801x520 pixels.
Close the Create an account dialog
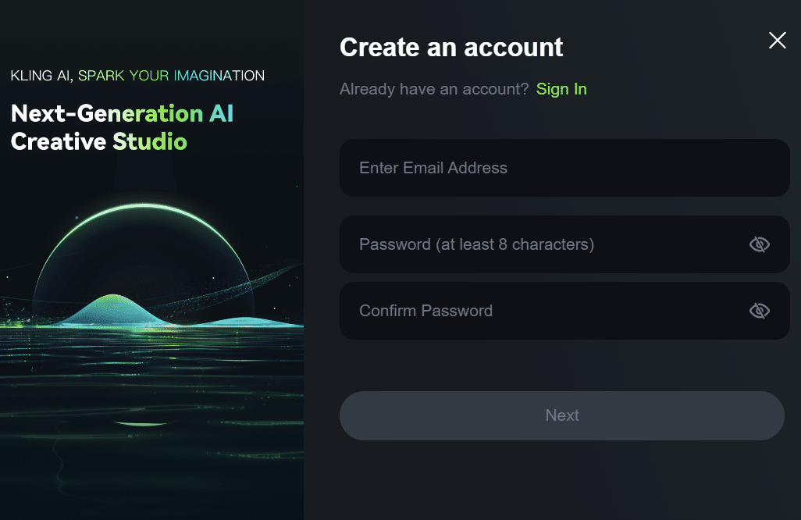coord(777,41)
